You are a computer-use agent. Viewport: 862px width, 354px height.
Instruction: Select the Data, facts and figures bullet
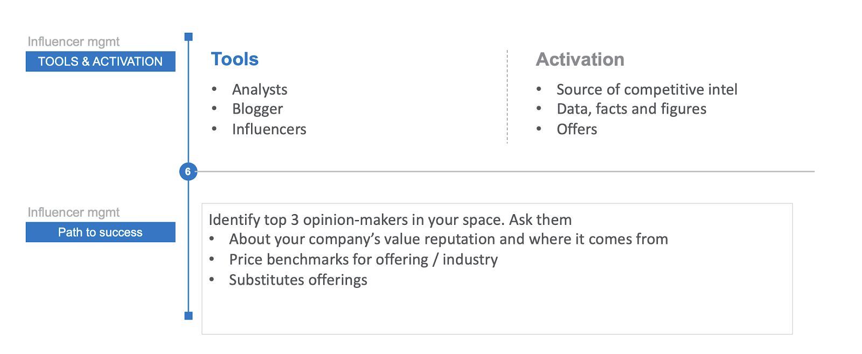click(x=631, y=109)
